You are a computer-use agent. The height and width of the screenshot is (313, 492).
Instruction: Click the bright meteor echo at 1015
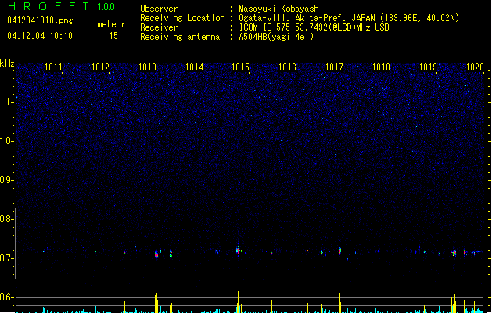238,250
